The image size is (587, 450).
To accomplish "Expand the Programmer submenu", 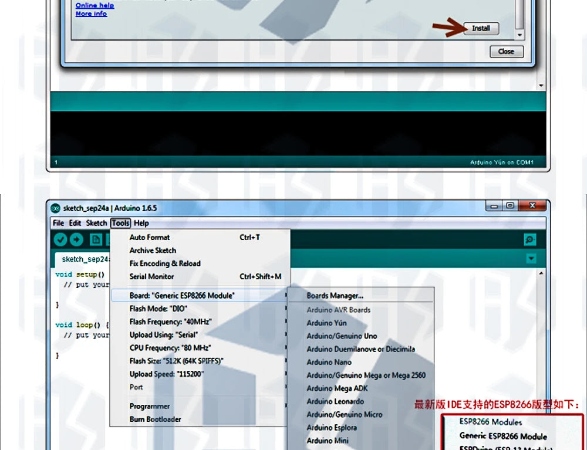I will 200,406.
